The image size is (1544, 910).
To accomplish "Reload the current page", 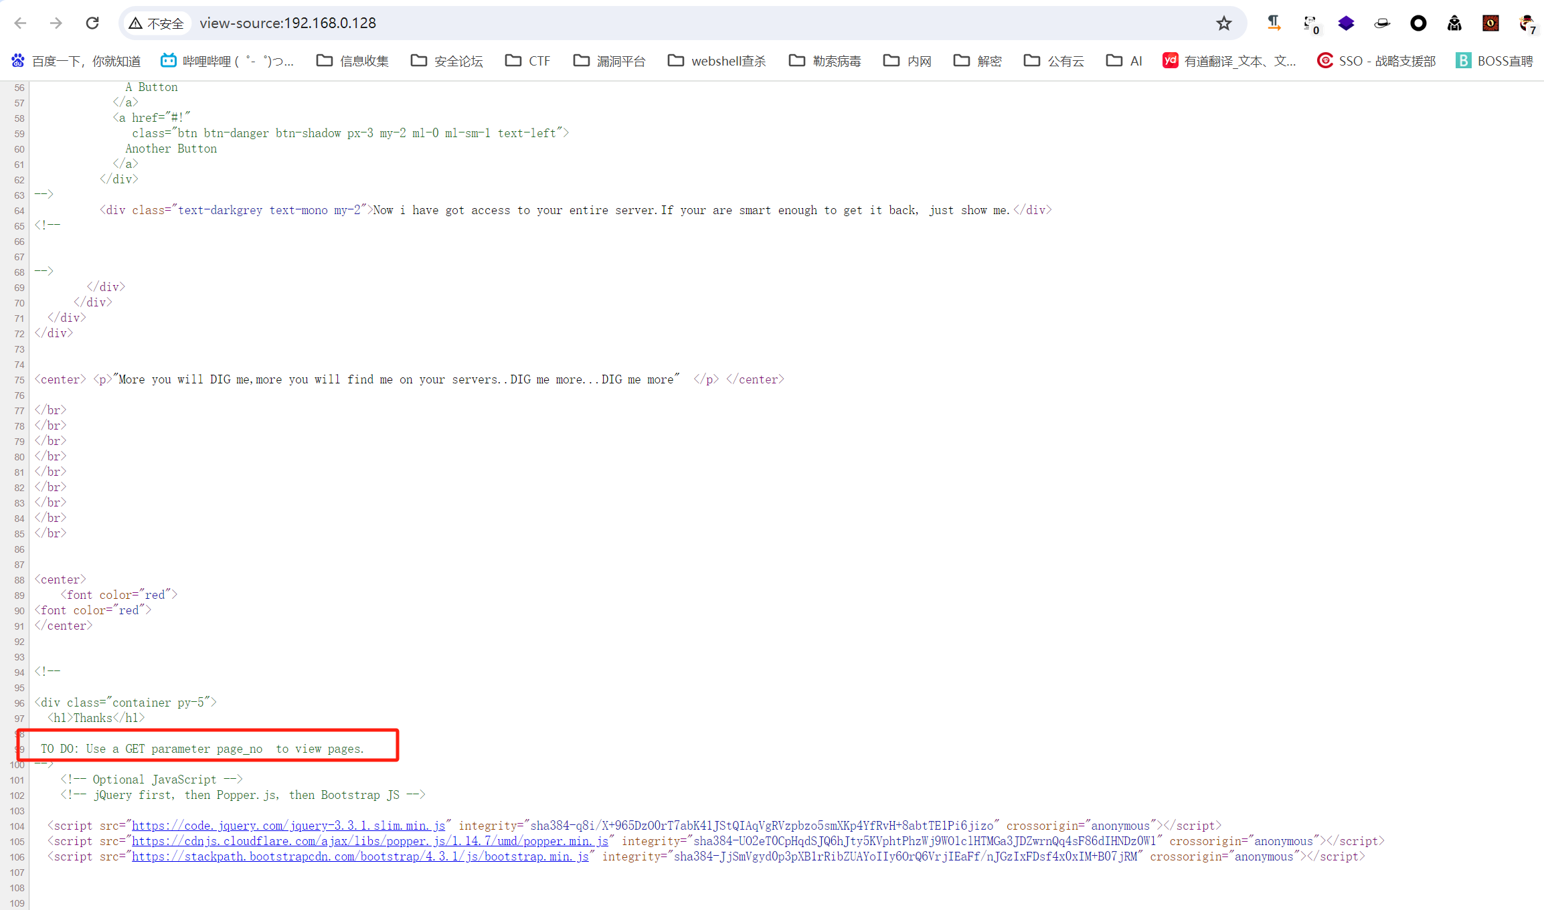I will [92, 23].
